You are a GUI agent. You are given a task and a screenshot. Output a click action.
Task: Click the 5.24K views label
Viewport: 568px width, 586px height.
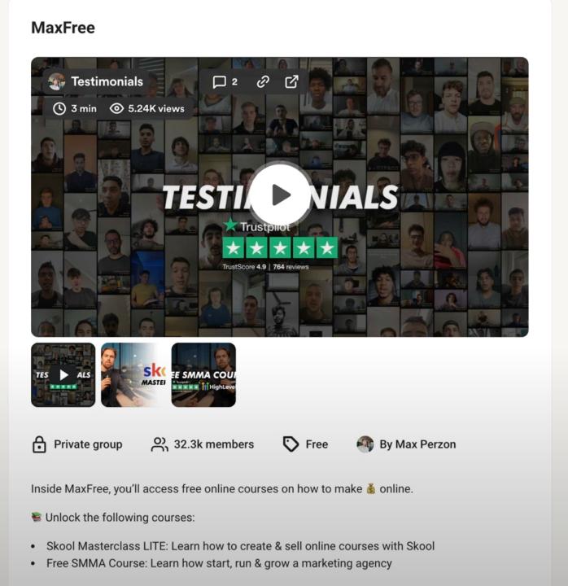tap(156, 109)
